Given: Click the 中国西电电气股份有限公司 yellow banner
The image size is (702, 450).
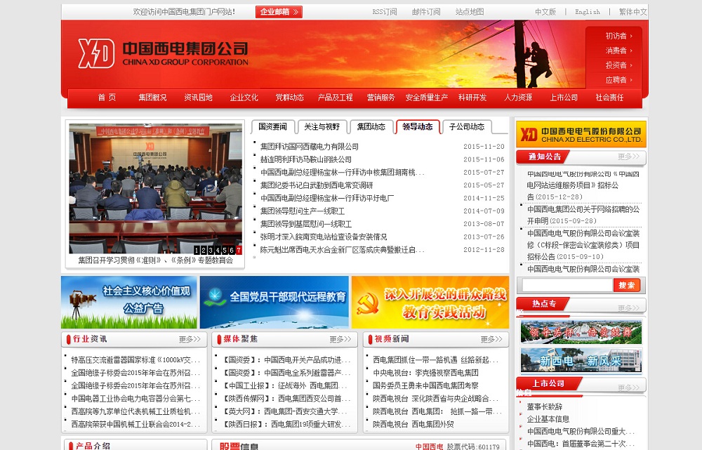Looking at the screenshot, I should pos(581,134).
